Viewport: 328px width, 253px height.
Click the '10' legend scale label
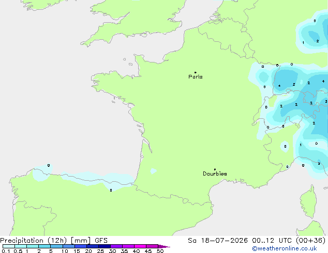pyautogui.click(x=65, y=251)
